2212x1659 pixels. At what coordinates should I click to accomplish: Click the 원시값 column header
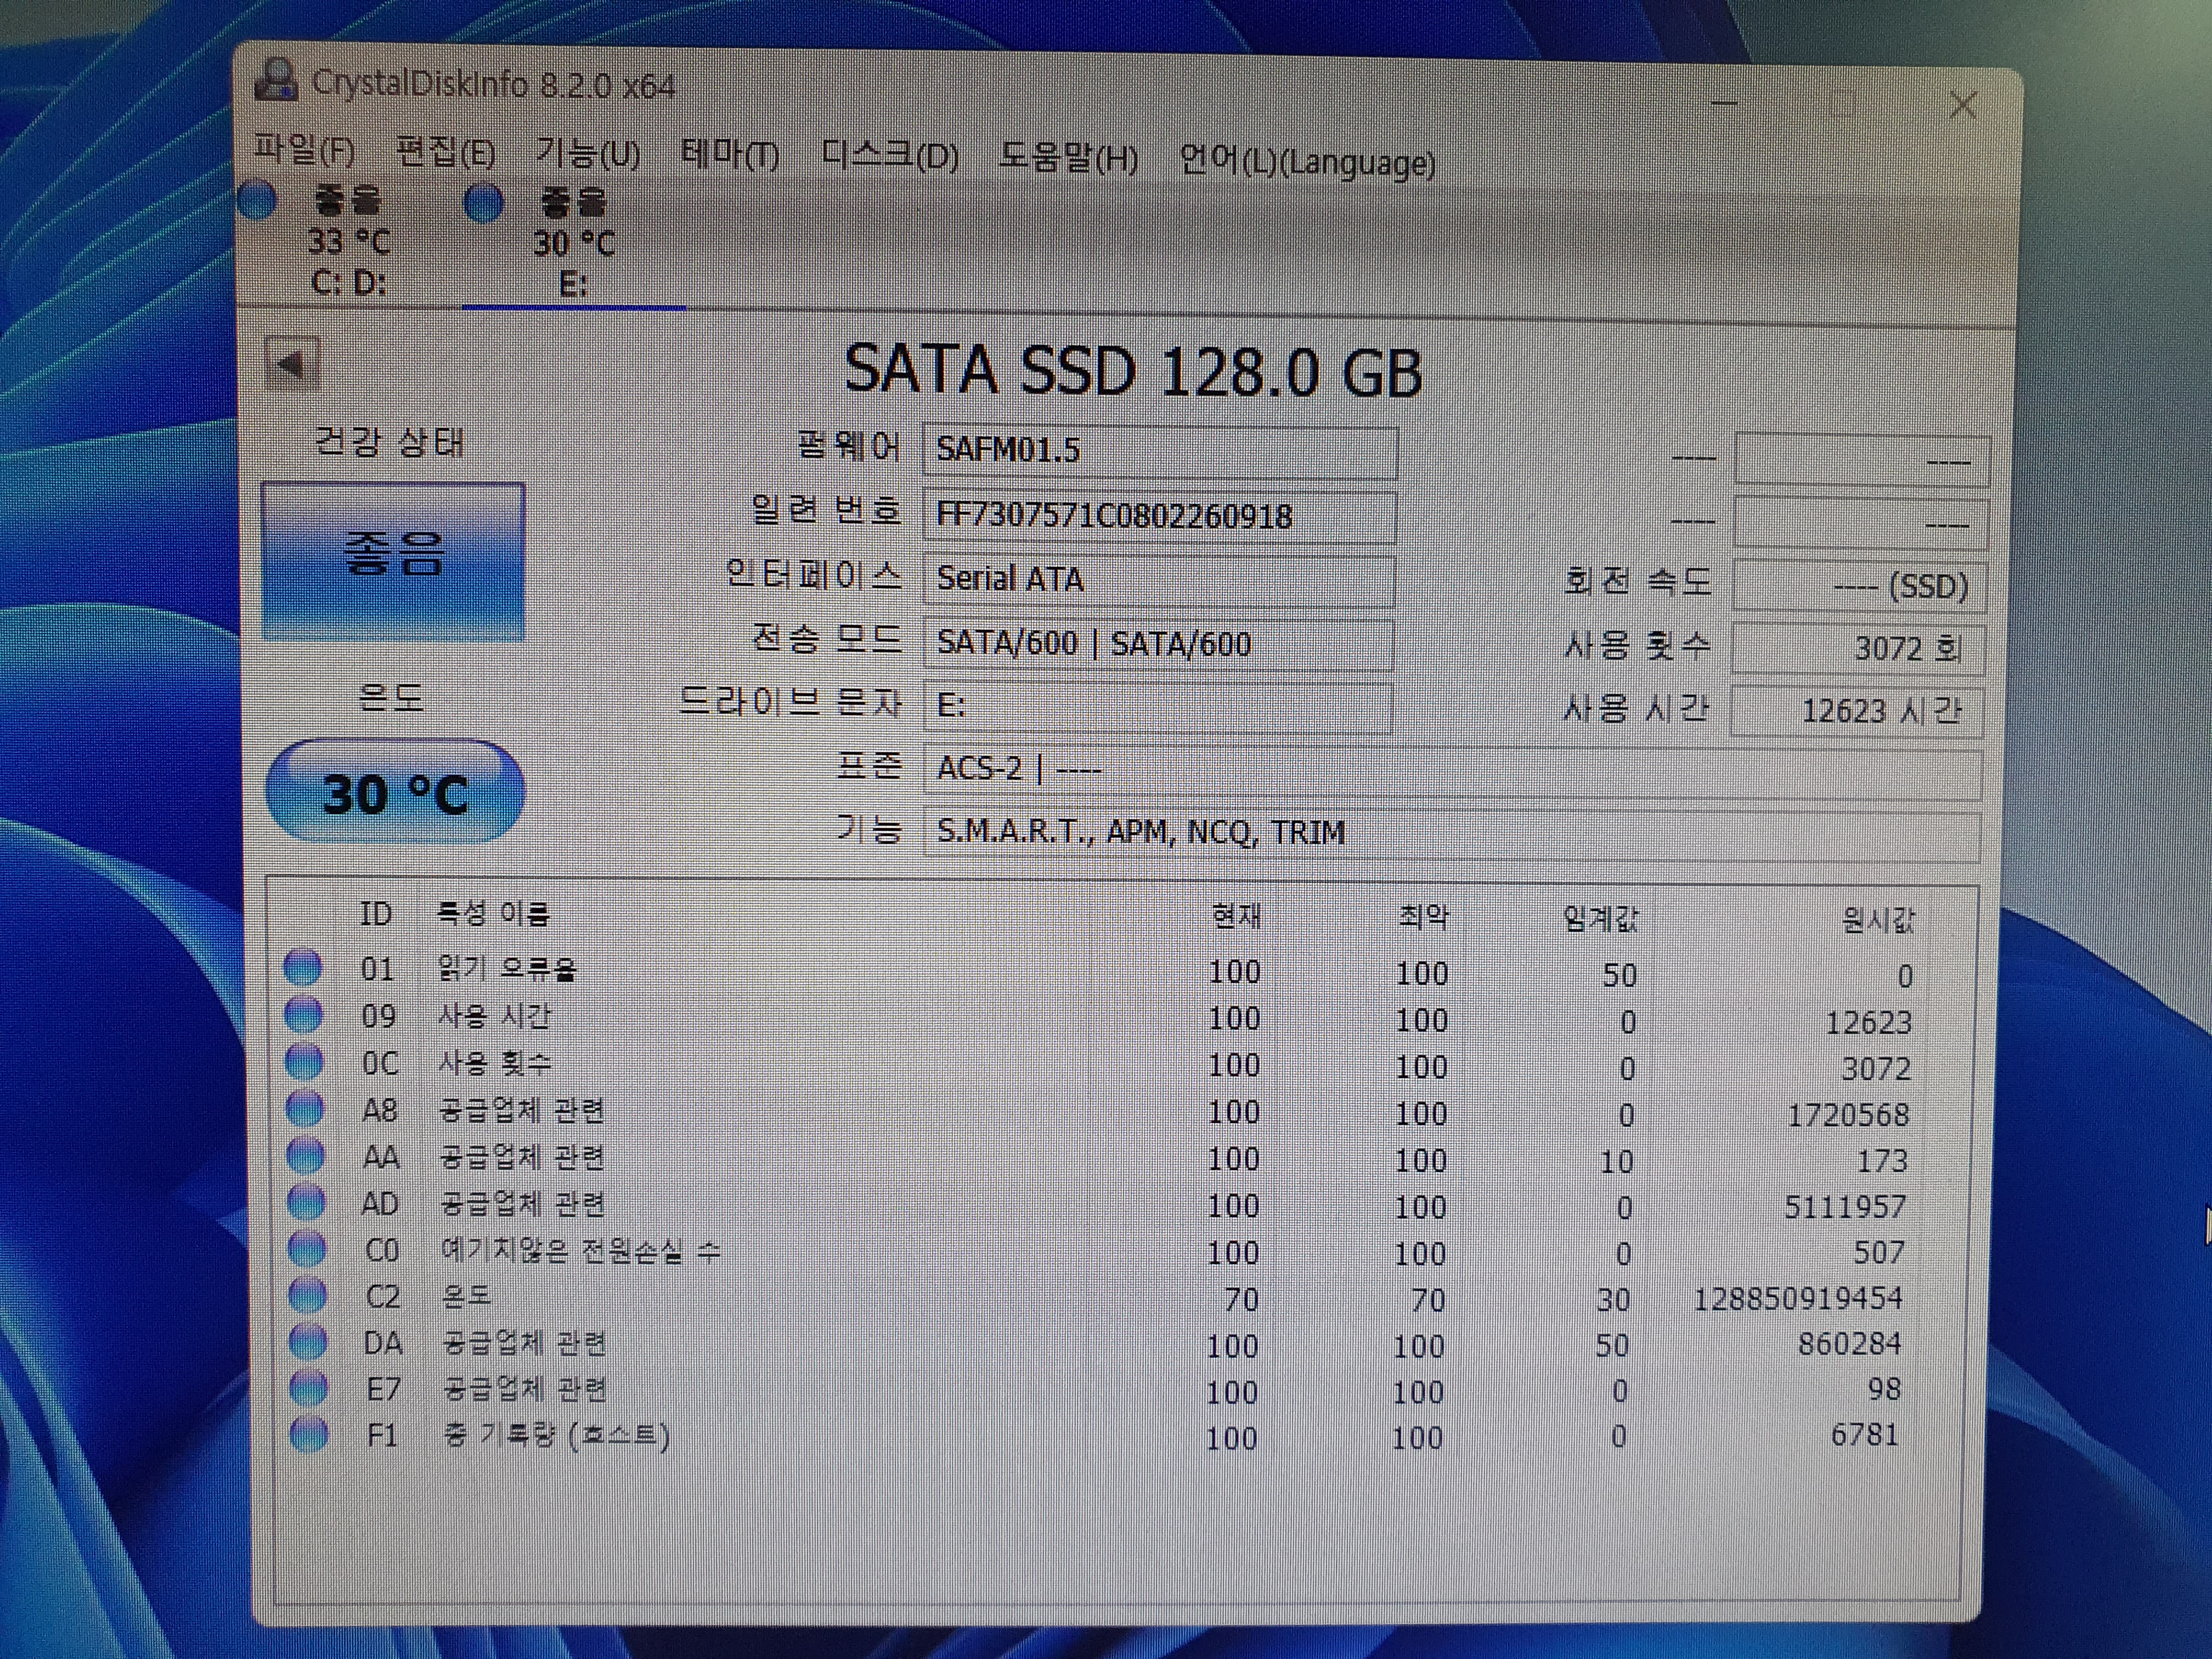(1878, 920)
